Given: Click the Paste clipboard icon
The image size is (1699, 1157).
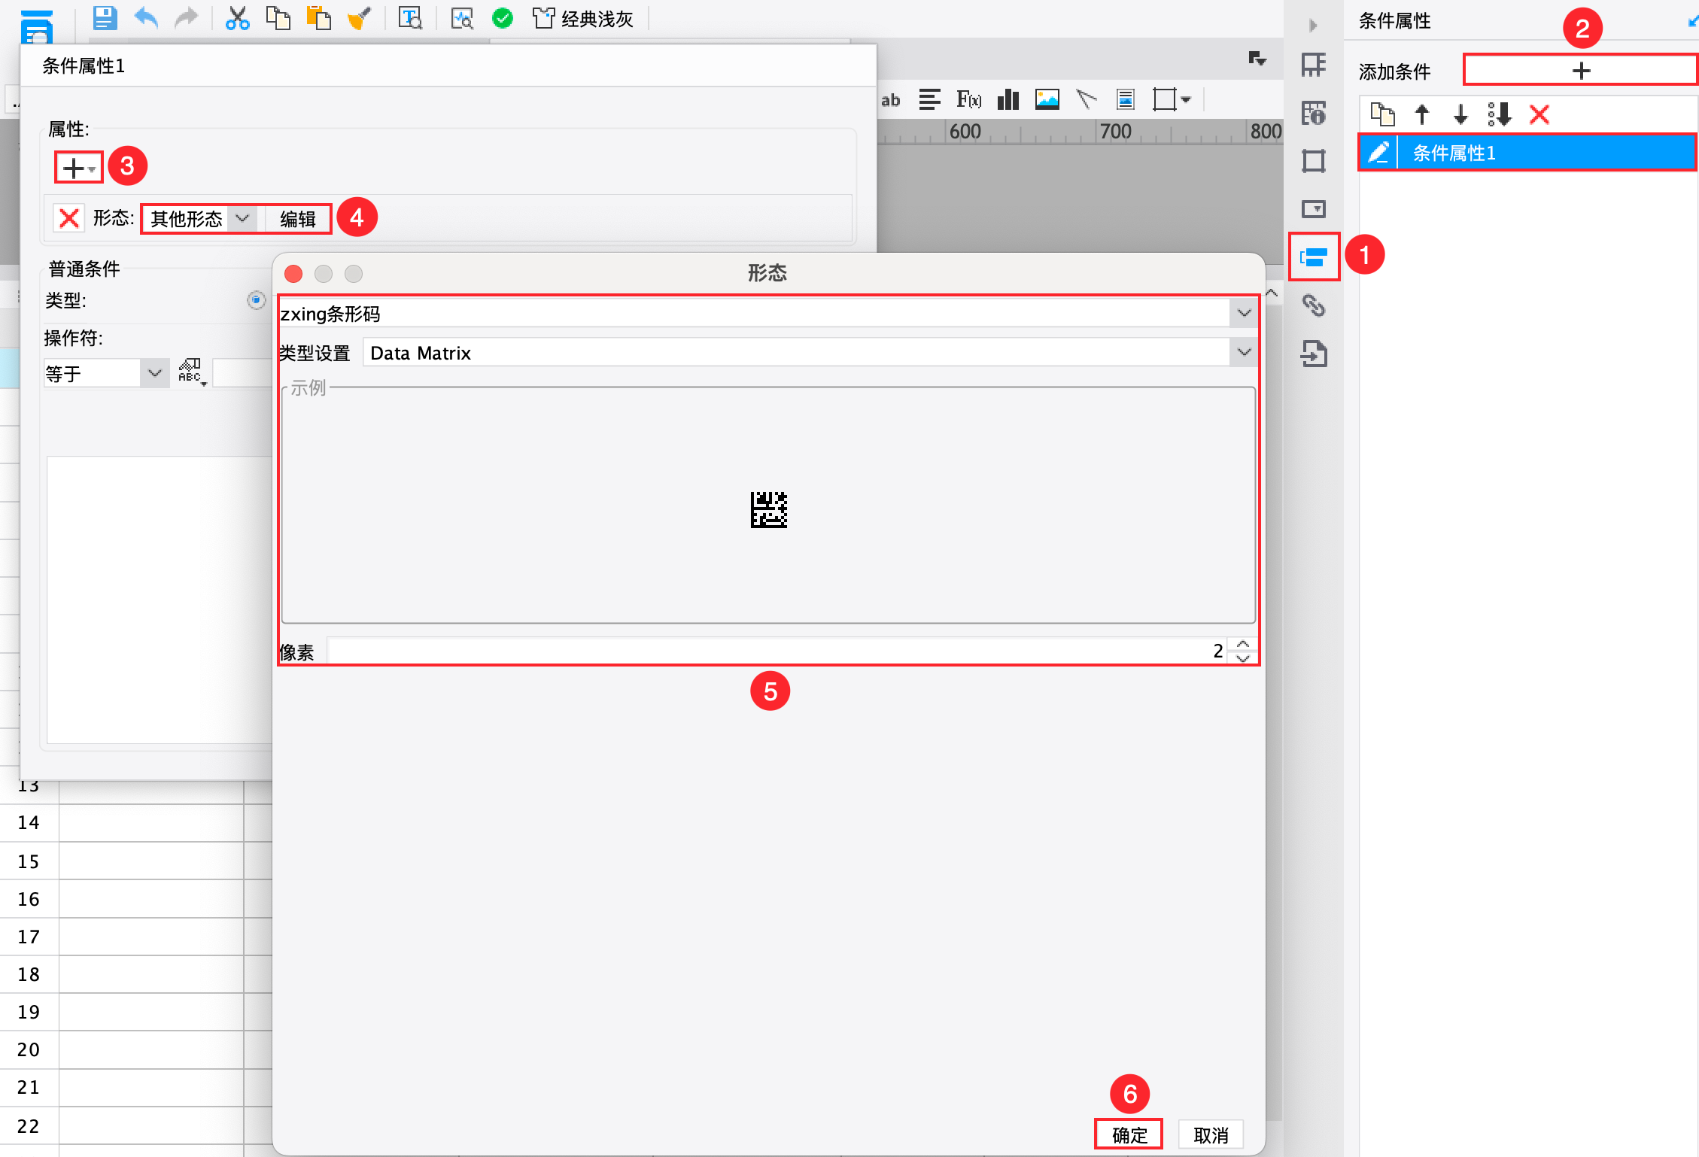Looking at the screenshot, I should click(319, 17).
